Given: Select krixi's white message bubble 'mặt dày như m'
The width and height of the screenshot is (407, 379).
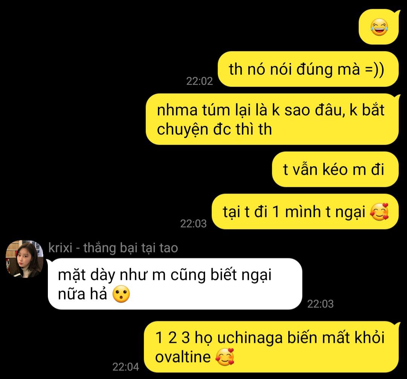Looking at the screenshot, I should pos(175,284).
